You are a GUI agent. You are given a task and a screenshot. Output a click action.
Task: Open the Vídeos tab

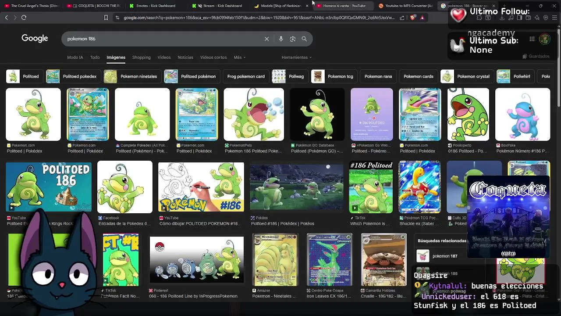164,57
